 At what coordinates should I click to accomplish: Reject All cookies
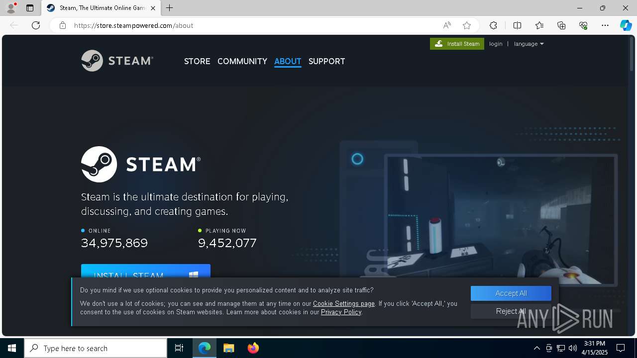click(511, 311)
